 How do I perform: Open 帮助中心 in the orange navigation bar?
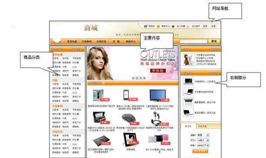131,41
